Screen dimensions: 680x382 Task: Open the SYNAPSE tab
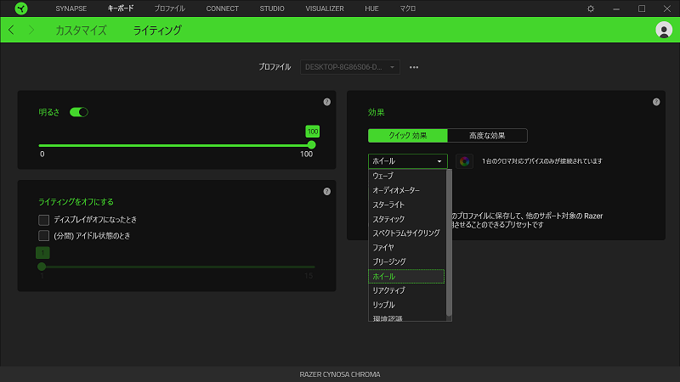click(x=71, y=8)
